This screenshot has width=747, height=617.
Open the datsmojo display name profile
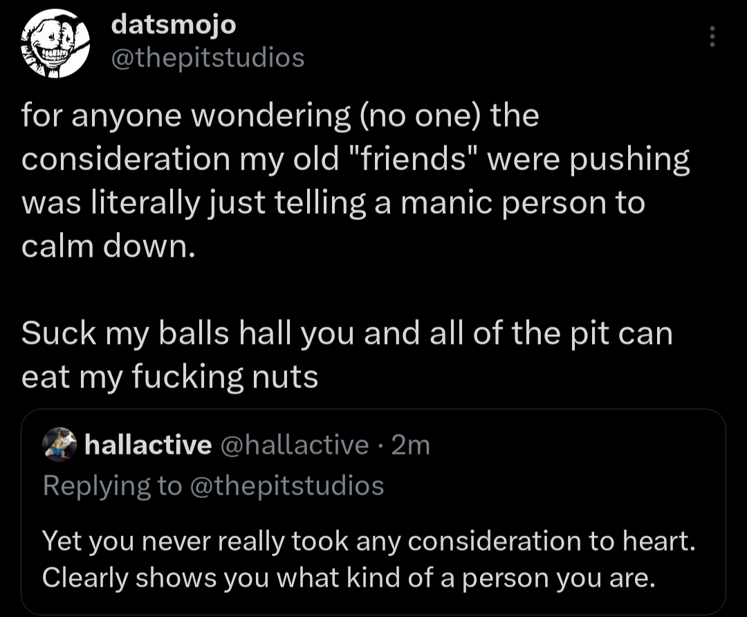pyautogui.click(x=173, y=25)
